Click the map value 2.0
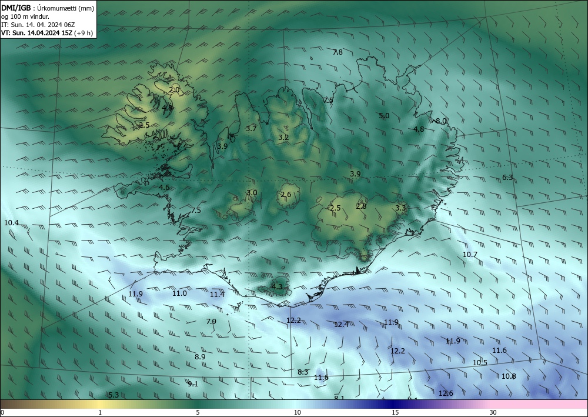The width and height of the screenshot is (588, 417). point(174,90)
